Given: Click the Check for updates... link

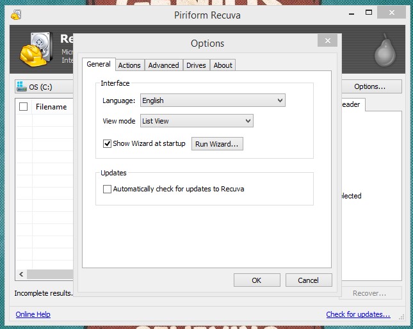Looking at the screenshot, I should 358,314.
